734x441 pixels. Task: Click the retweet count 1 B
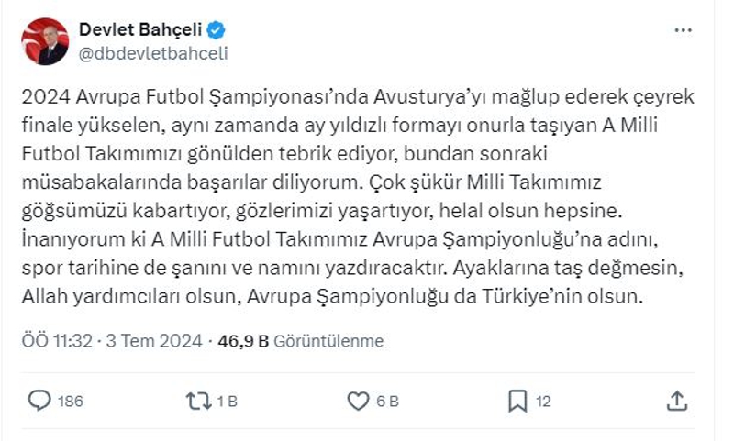tap(228, 402)
